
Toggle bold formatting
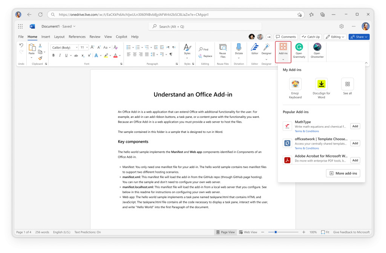pos(54,55)
